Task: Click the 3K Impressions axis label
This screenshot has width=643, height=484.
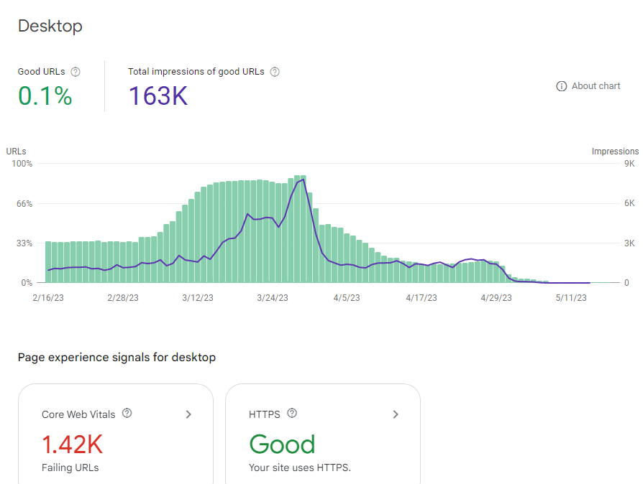Action: 629,243
